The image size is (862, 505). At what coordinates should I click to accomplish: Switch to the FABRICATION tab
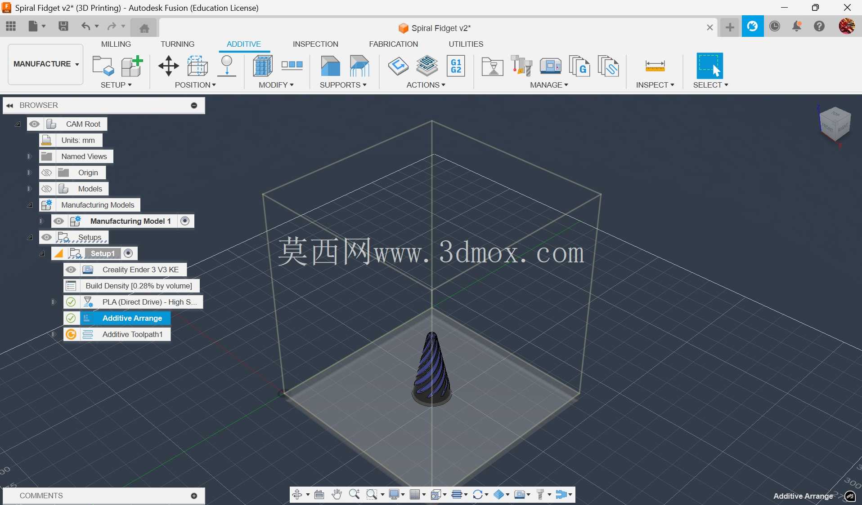coord(394,44)
